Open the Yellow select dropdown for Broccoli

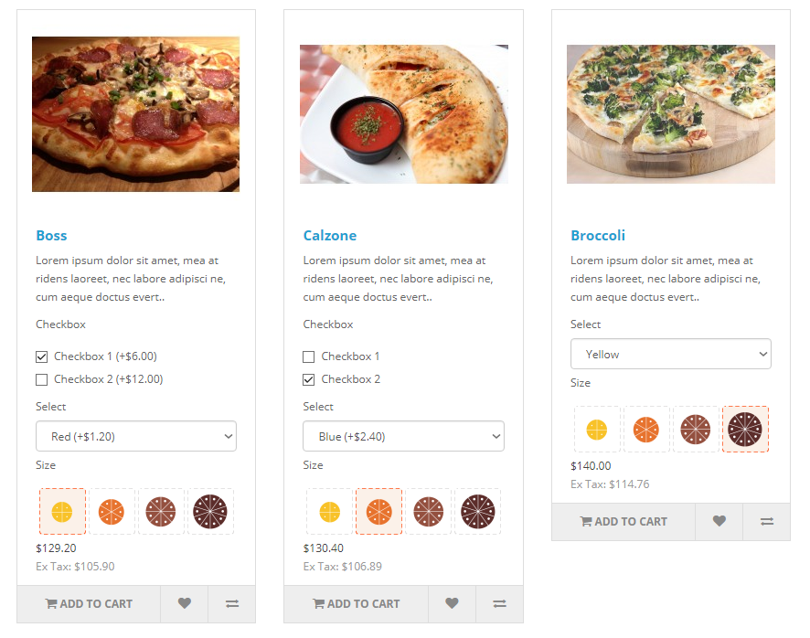pos(670,354)
